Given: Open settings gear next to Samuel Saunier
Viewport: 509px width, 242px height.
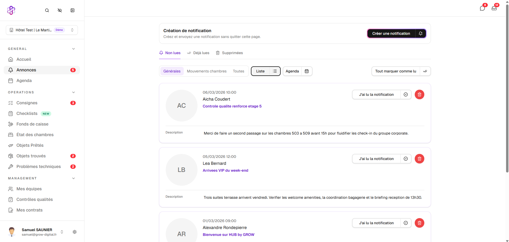Looking at the screenshot, I should click(x=75, y=232).
